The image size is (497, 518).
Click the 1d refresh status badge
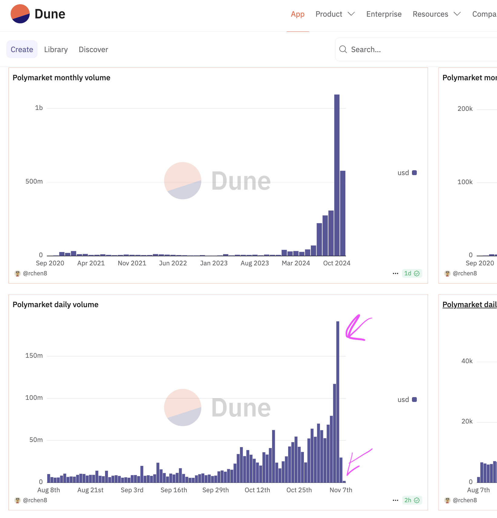[412, 274]
